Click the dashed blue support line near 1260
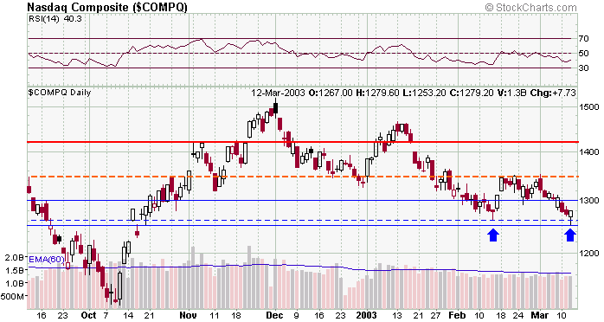 point(302,221)
